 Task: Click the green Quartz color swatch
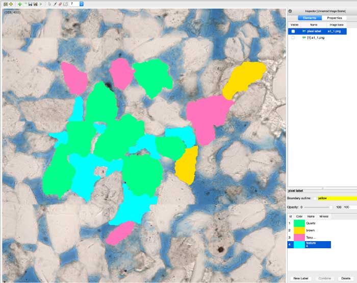tap(299, 223)
